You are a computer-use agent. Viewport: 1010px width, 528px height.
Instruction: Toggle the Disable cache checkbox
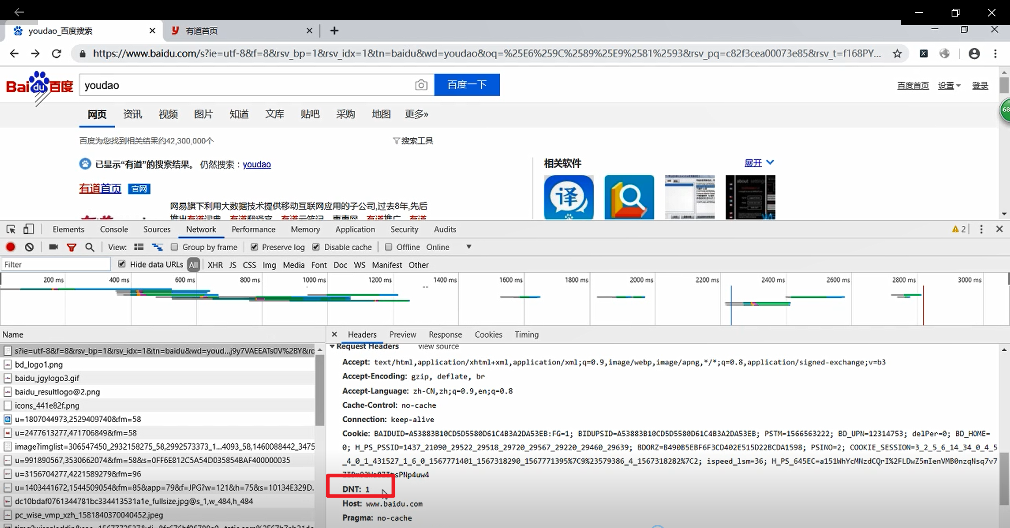[316, 247]
